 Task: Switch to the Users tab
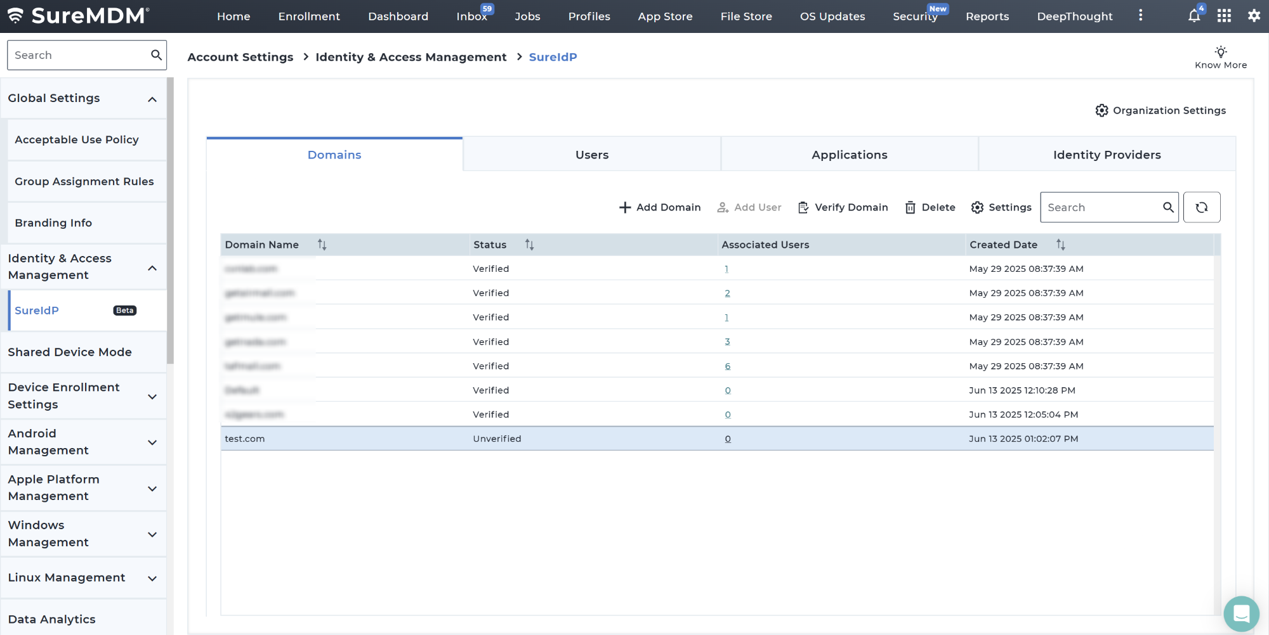click(x=591, y=155)
